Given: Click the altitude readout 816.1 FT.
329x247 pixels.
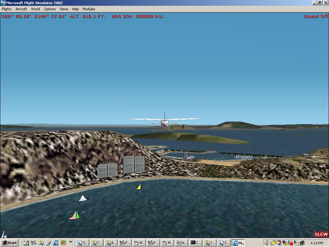Looking at the screenshot, I should tap(94, 16).
